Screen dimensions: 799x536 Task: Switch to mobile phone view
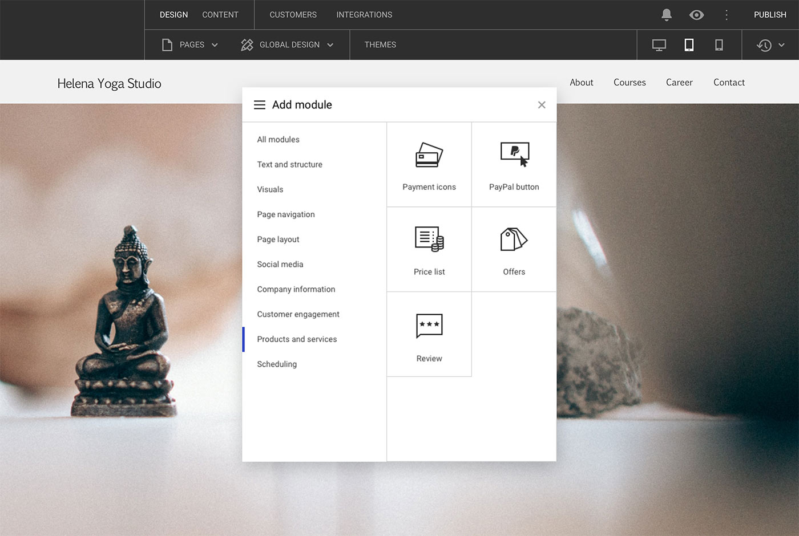point(719,45)
